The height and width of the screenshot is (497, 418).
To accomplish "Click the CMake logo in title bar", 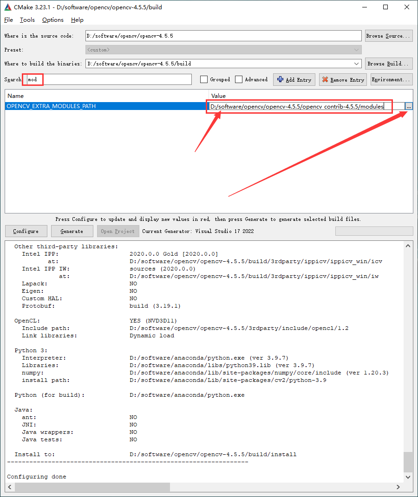I will click(x=7, y=7).
